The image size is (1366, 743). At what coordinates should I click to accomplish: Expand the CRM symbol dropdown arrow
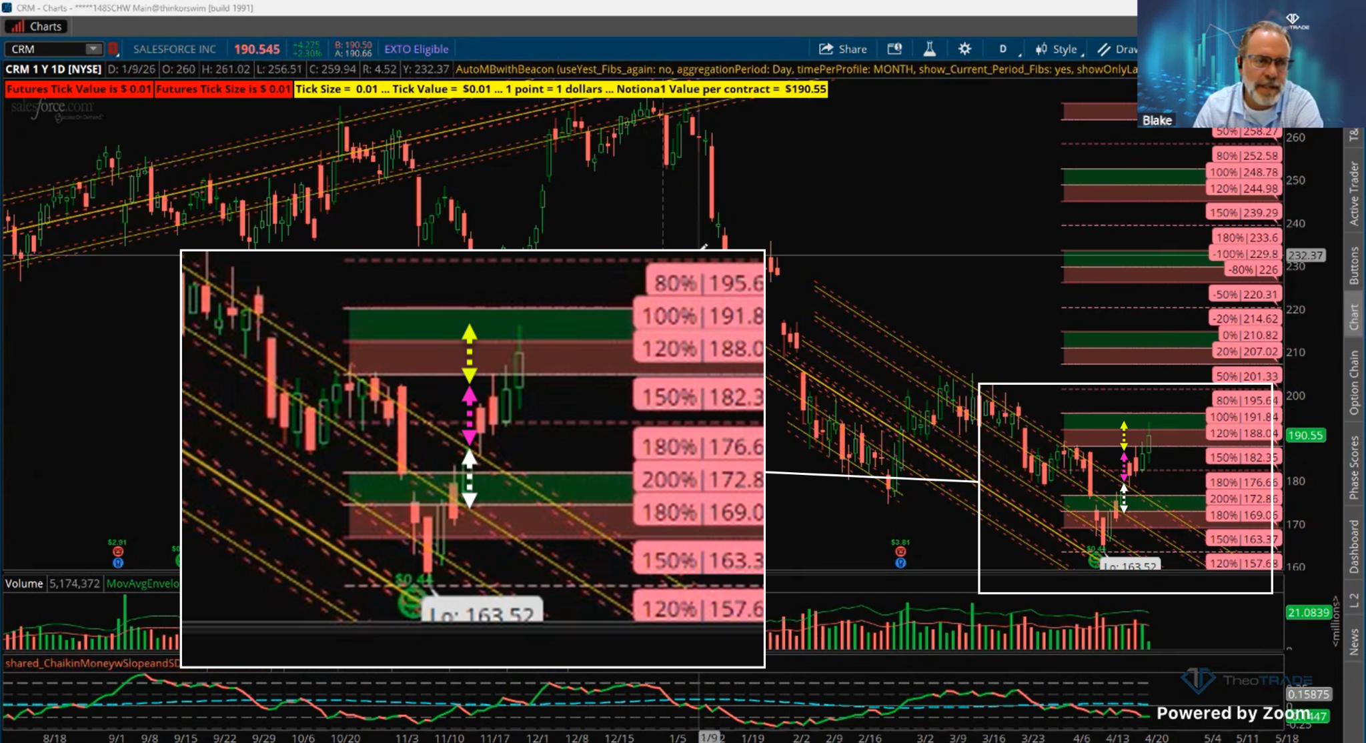[x=93, y=49]
